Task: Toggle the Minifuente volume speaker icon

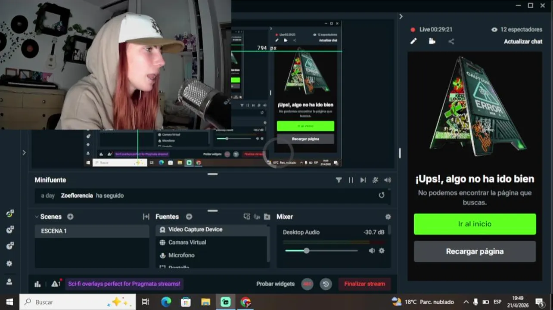Action: 388,180
